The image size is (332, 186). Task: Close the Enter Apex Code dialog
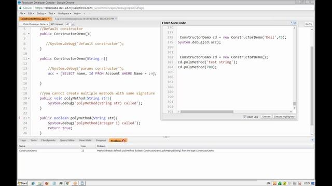tap(295, 23)
